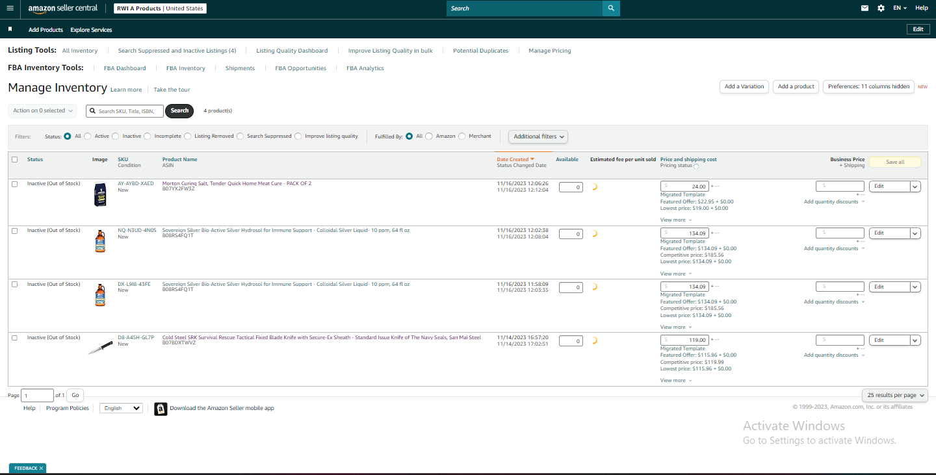Open FBA Analytics

pos(365,68)
